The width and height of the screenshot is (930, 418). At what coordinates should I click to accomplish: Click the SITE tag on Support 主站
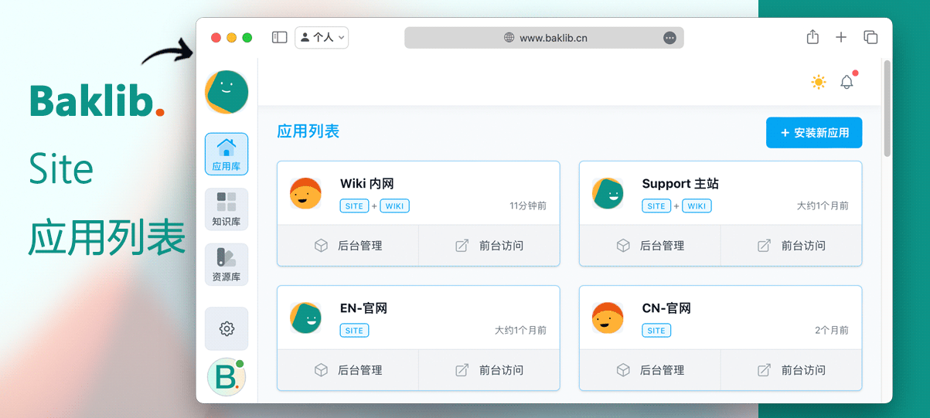point(656,206)
